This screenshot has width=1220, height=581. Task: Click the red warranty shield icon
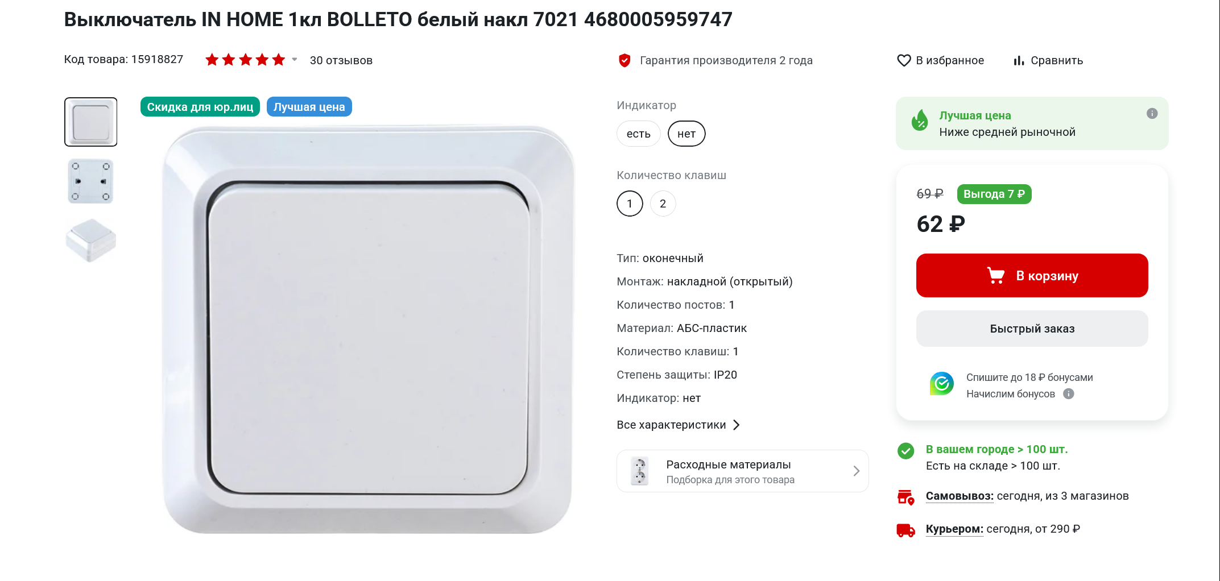coord(625,60)
